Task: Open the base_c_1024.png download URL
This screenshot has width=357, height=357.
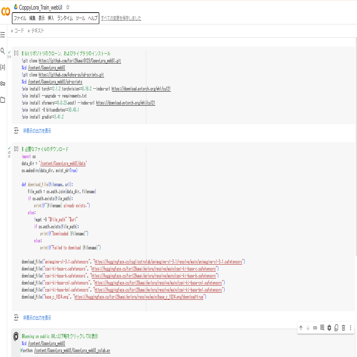Action: tap(139, 297)
